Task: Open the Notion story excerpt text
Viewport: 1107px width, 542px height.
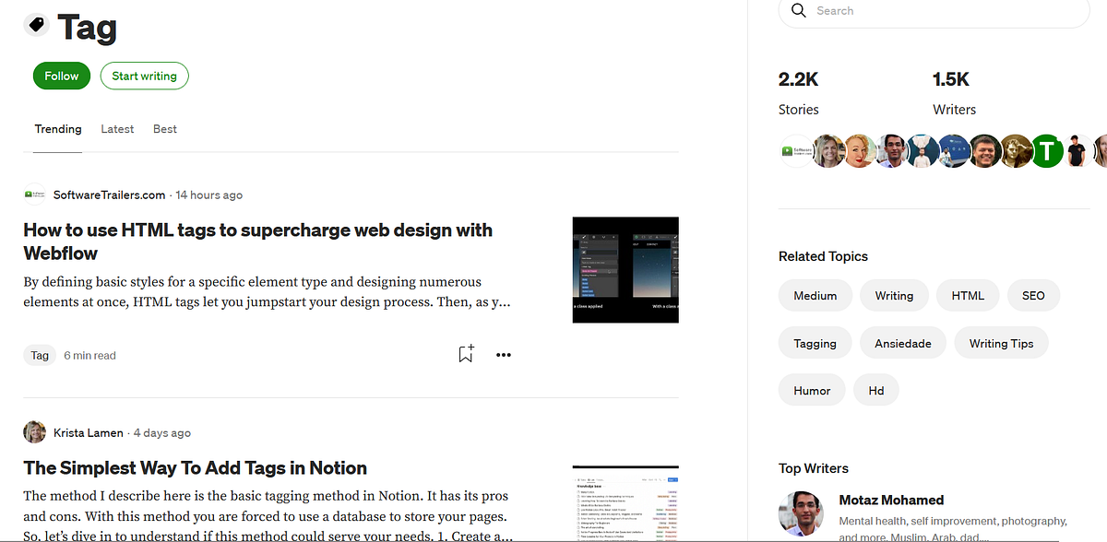Action: tap(268, 517)
